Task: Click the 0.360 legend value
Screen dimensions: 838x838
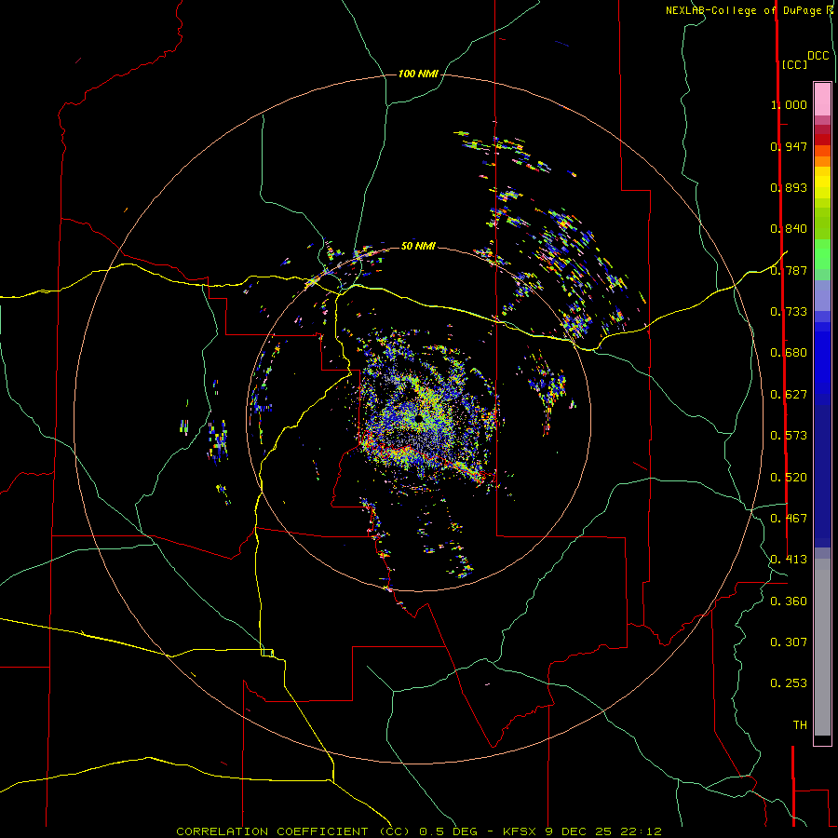Action: tap(789, 601)
